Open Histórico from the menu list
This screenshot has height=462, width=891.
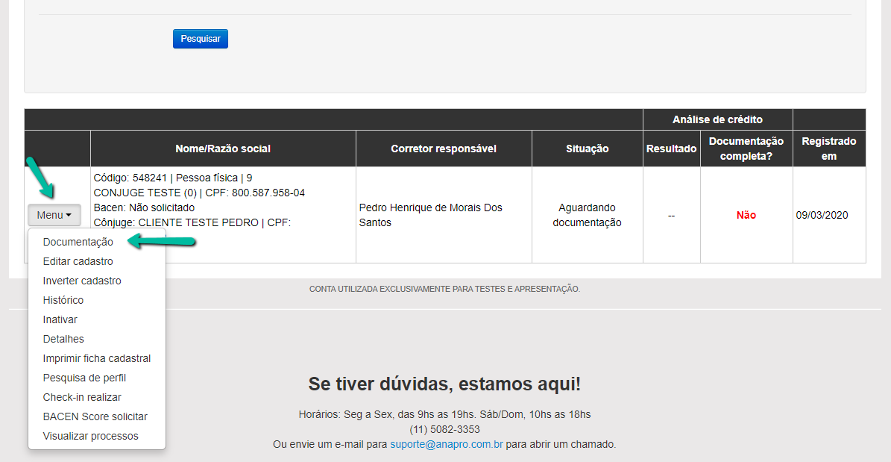click(x=63, y=300)
